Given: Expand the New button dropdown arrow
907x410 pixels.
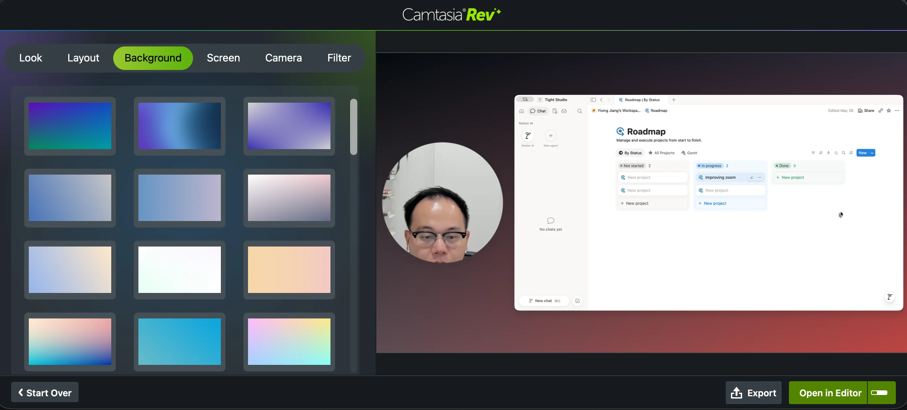Looking at the screenshot, I should 872,153.
